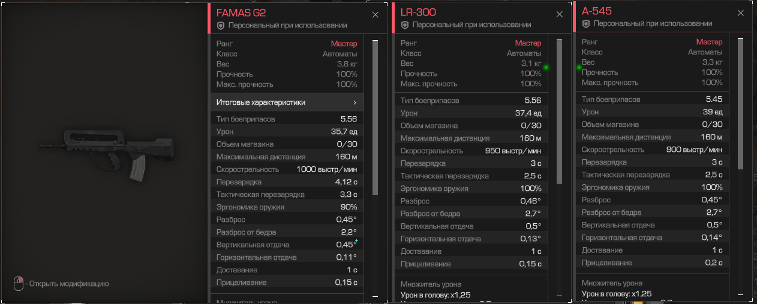Click the dash icon at LR-300 panel bottom
This screenshot has width=757, height=304.
click(x=560, y=295)
